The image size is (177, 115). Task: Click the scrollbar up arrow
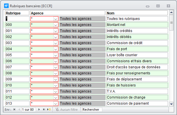pyautogui.click(x=171, y=12)
